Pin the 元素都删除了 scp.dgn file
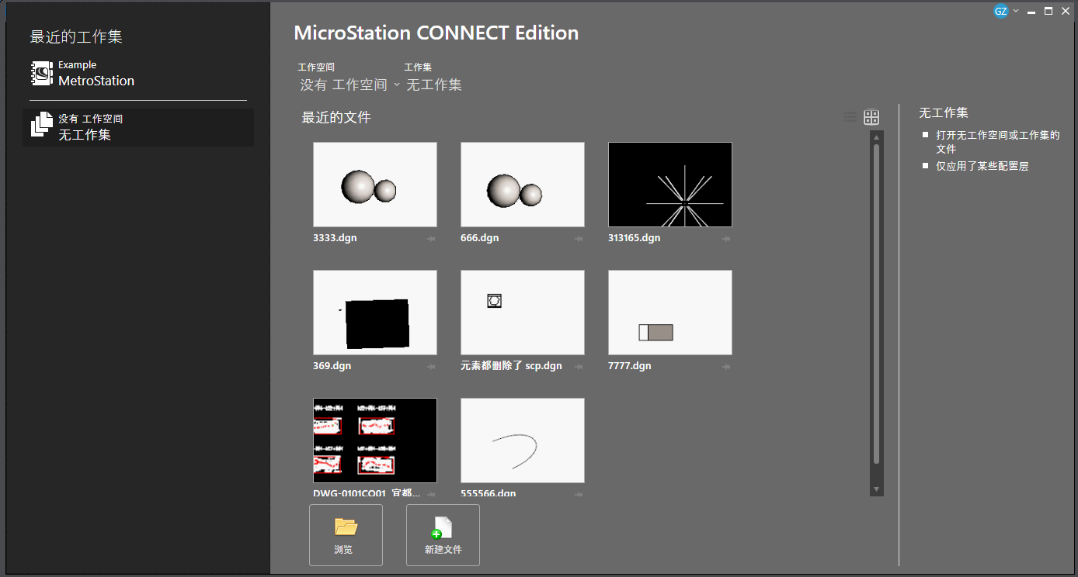Screen dimensions: 1078x577 pyautogui.click(x=579, y=367)
